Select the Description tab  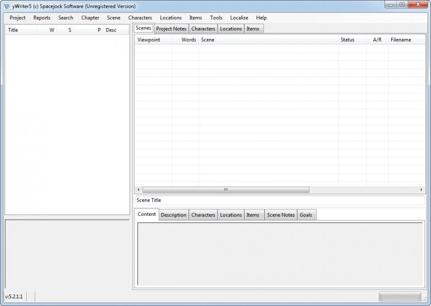click(x=173, y=215)
